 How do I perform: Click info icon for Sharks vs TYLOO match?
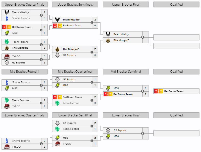[x=41, y=144]
